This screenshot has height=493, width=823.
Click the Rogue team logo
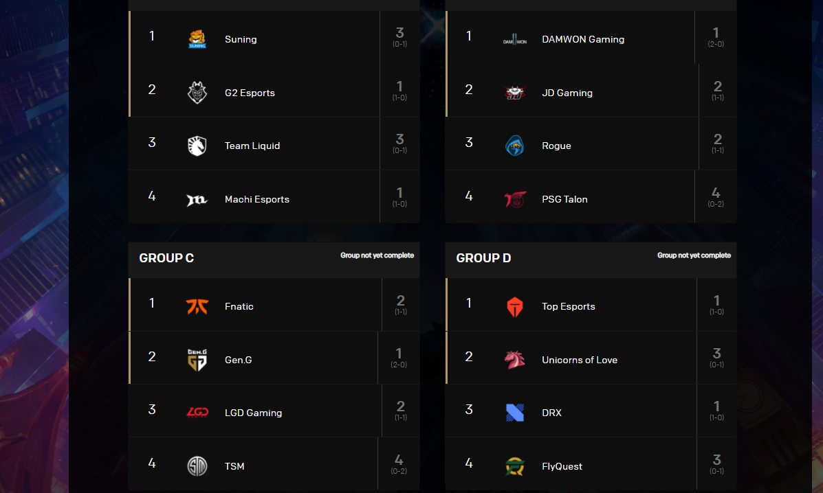pos(515,146)
